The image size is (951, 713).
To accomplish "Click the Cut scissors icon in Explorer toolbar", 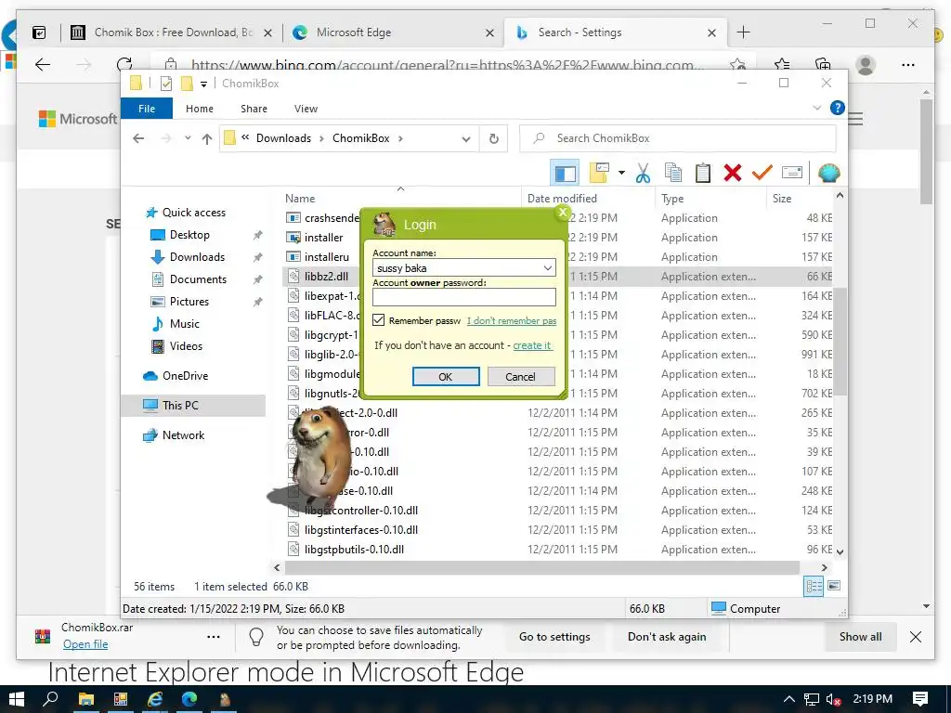I will [643, 174].
